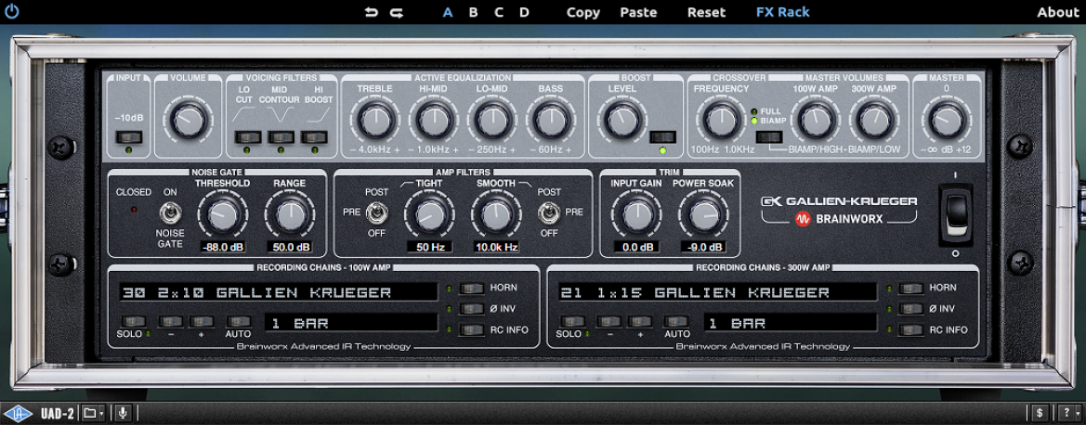
Task: Click the 10.0k Hz smooth value field
Action: coord(497,247)
